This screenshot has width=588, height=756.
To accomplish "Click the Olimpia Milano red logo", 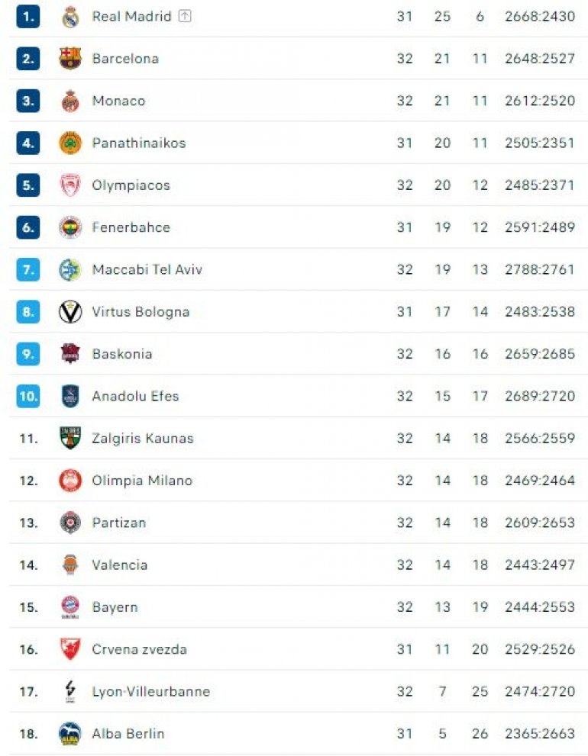I will 70,481.
